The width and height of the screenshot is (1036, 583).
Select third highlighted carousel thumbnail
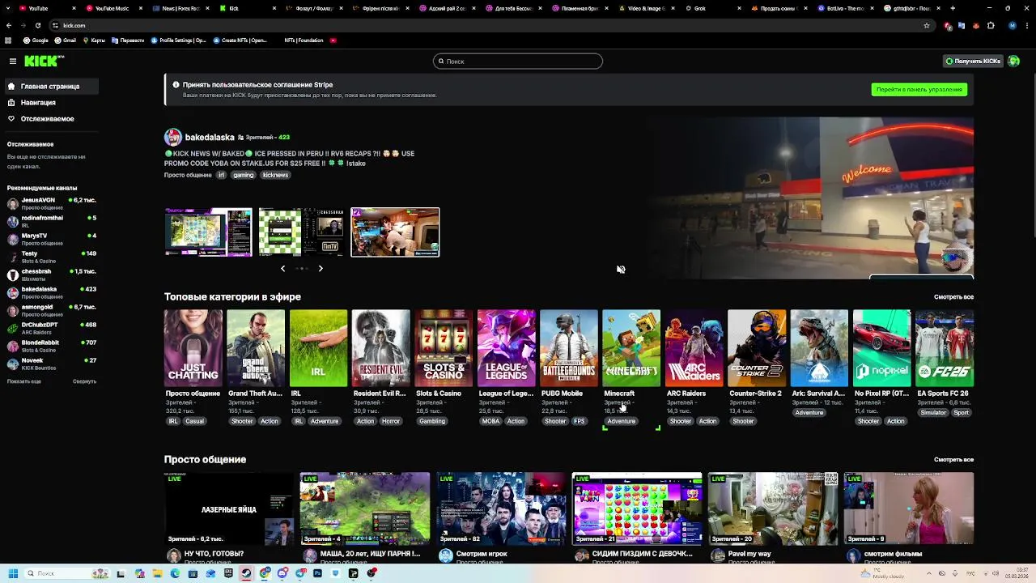click(395, 232)
